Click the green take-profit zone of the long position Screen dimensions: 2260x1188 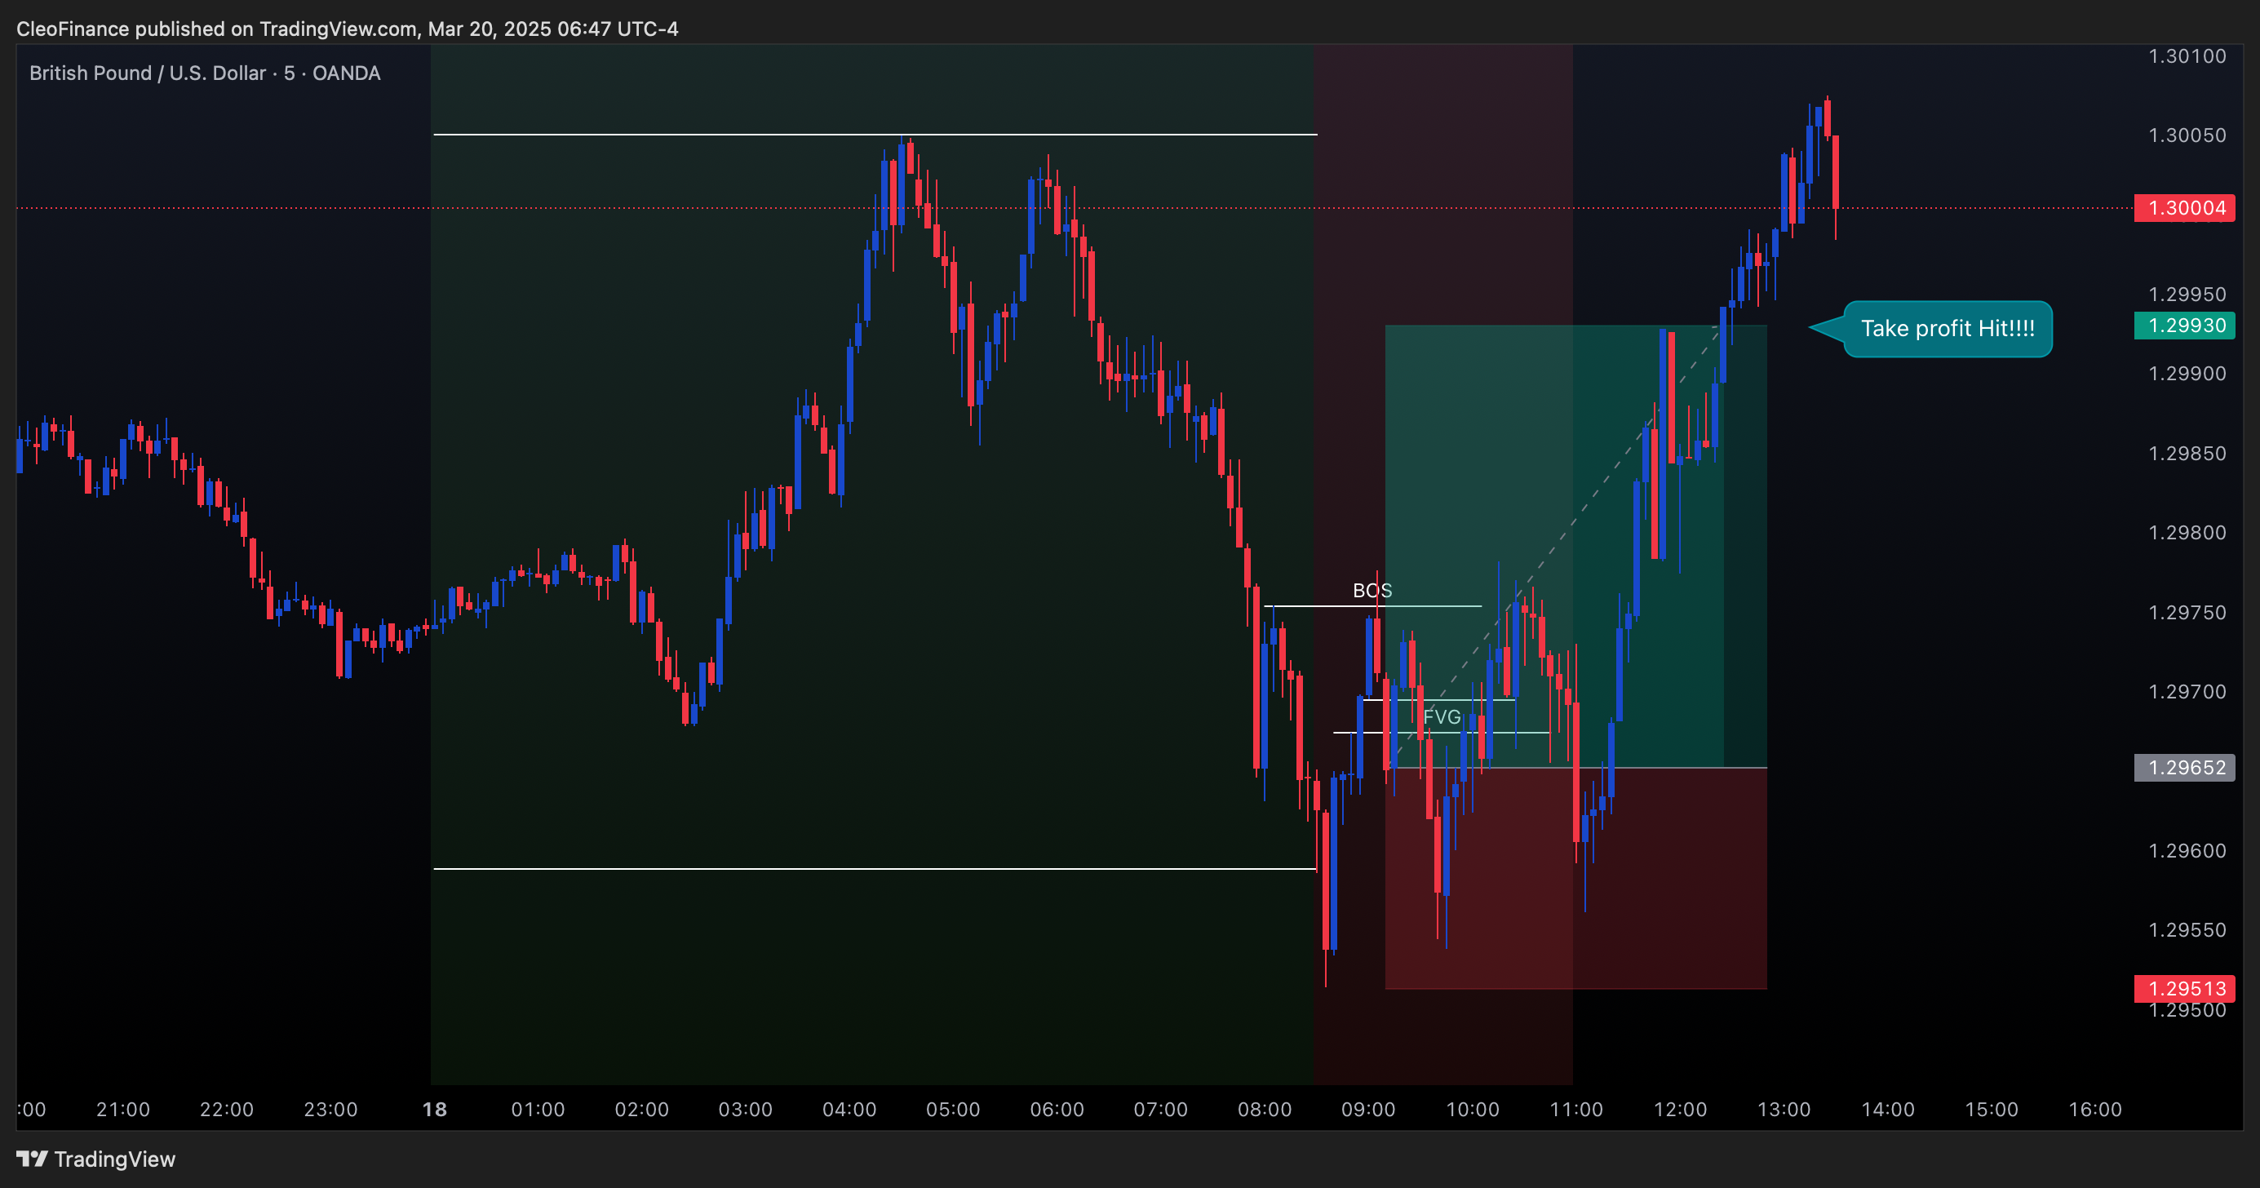(x=1575, y=547)
